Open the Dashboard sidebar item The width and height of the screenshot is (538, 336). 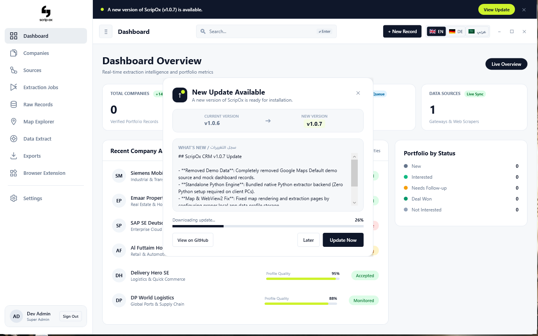(x=46, y=36)
